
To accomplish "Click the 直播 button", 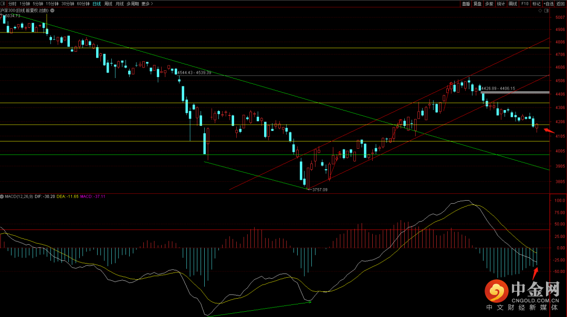I will (x=466, y=4).
